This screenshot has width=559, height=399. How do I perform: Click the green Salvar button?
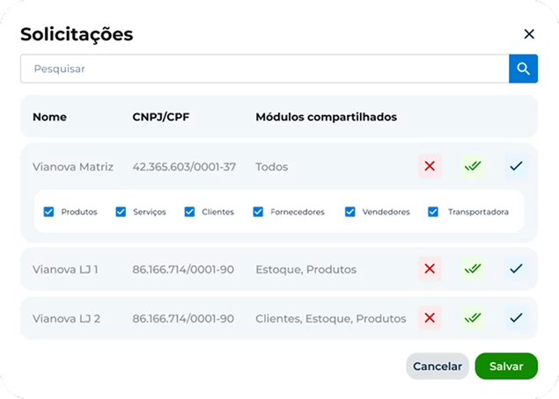(506, 366)
